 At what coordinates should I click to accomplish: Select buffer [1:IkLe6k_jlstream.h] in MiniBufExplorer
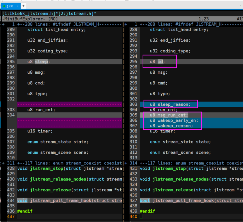pyautogui.click(x=29, y=13)
